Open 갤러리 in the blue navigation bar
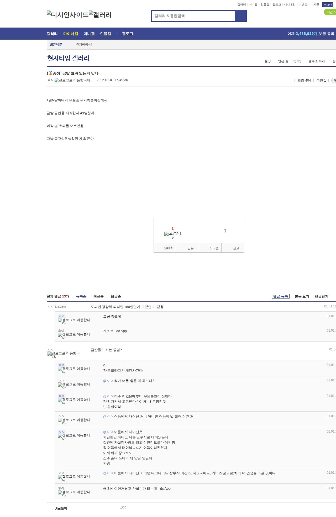336x517 pixels. point(52,34)
